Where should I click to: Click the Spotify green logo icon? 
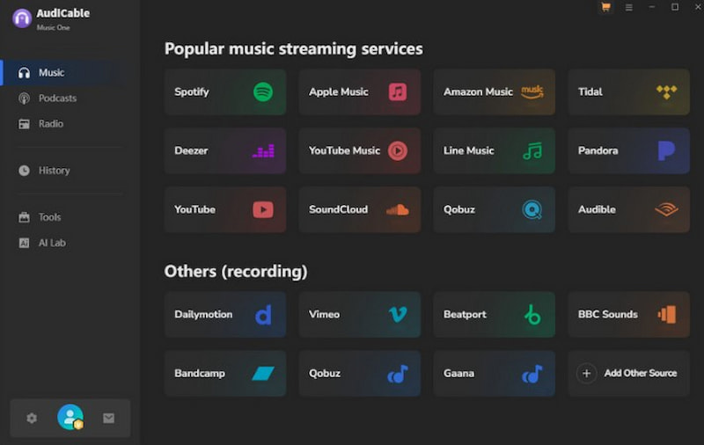point(263,92)
